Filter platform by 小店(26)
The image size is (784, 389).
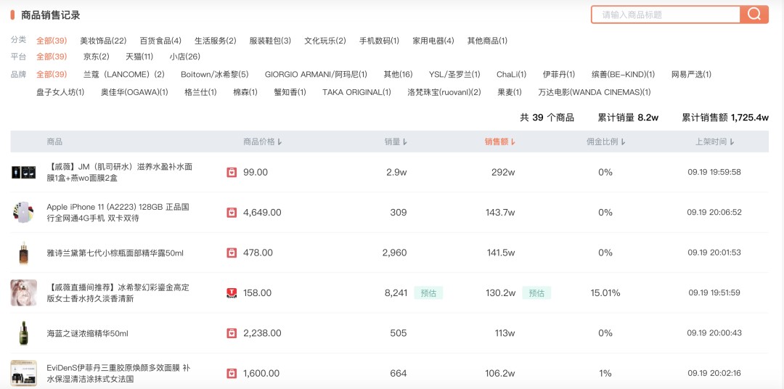click(x=184, y=57)
